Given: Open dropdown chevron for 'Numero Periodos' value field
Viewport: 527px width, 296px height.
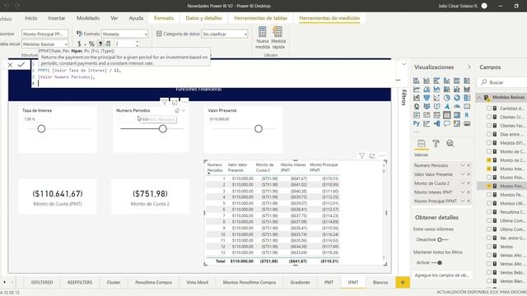Looking at the screenshot, I should pyautogui.click(x=463, y=165).
